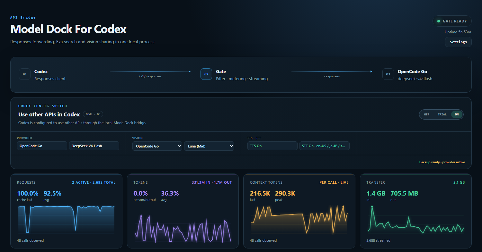Click the API Bridge header label
This screenshot has width=482, height=252.
[x=23, y=18]
